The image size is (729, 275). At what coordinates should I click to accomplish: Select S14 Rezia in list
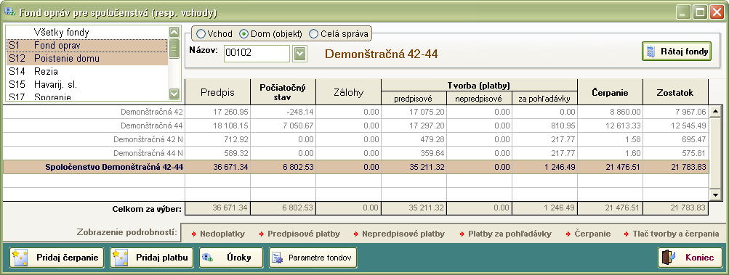tap(86, 72)
